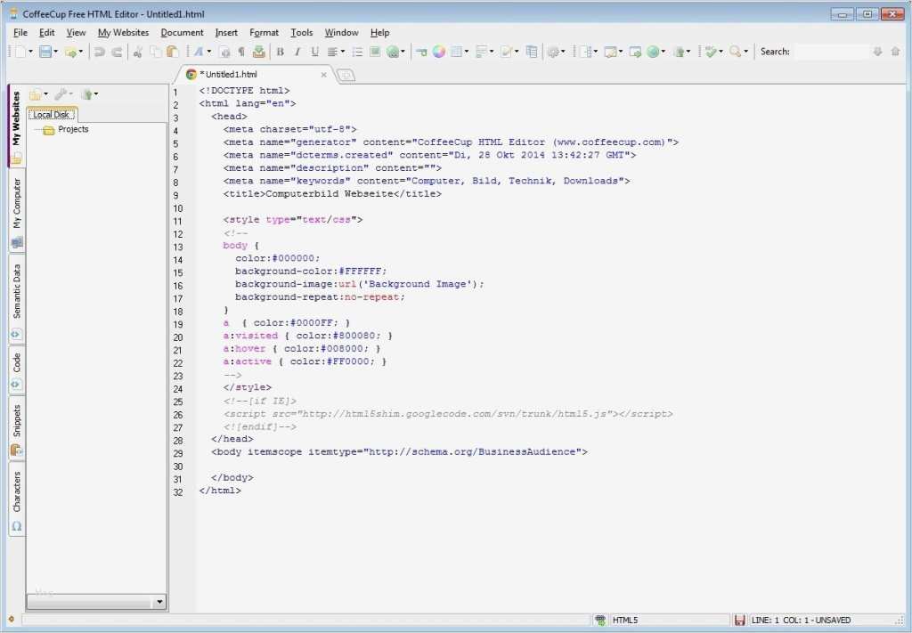
Task: Click the Copy icon in toolbar
Action: 156,53
